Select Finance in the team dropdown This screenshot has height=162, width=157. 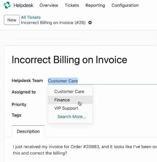click(70, 100)
